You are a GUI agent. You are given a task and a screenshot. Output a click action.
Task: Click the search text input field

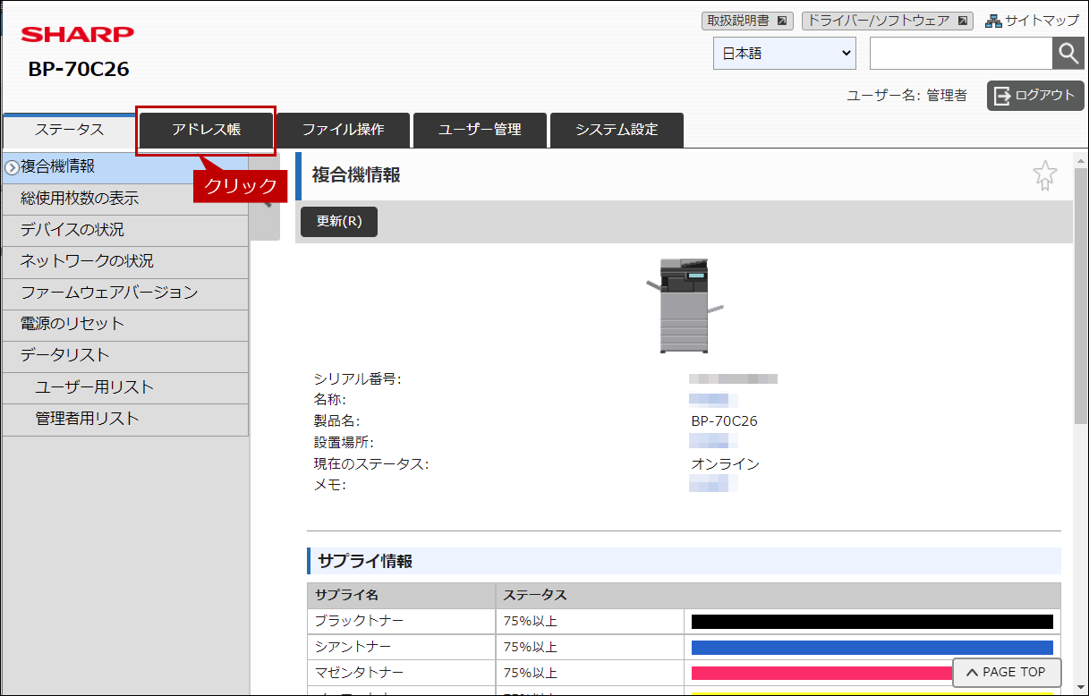click(x=960, y=54)
